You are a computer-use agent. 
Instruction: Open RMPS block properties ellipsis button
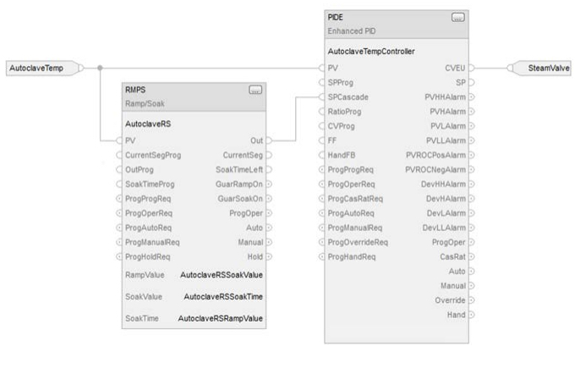255,90
